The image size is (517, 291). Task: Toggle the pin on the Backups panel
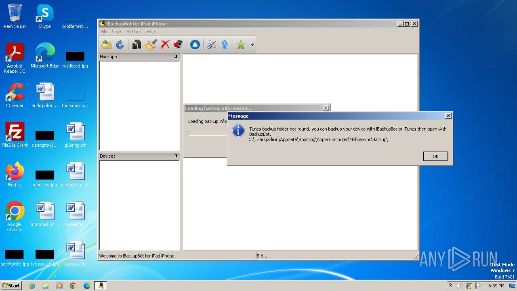[x=176, y=57]
